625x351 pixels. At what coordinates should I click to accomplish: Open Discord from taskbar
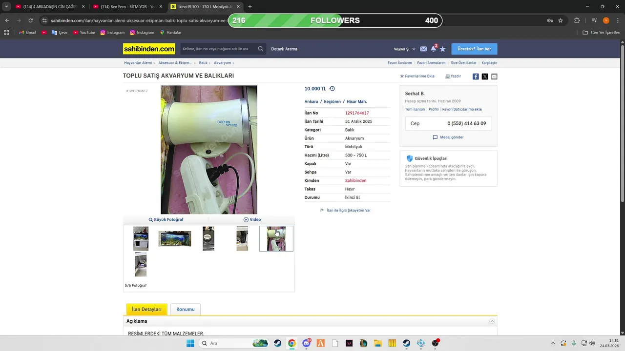pyautogui.click(x=307, y=343)
